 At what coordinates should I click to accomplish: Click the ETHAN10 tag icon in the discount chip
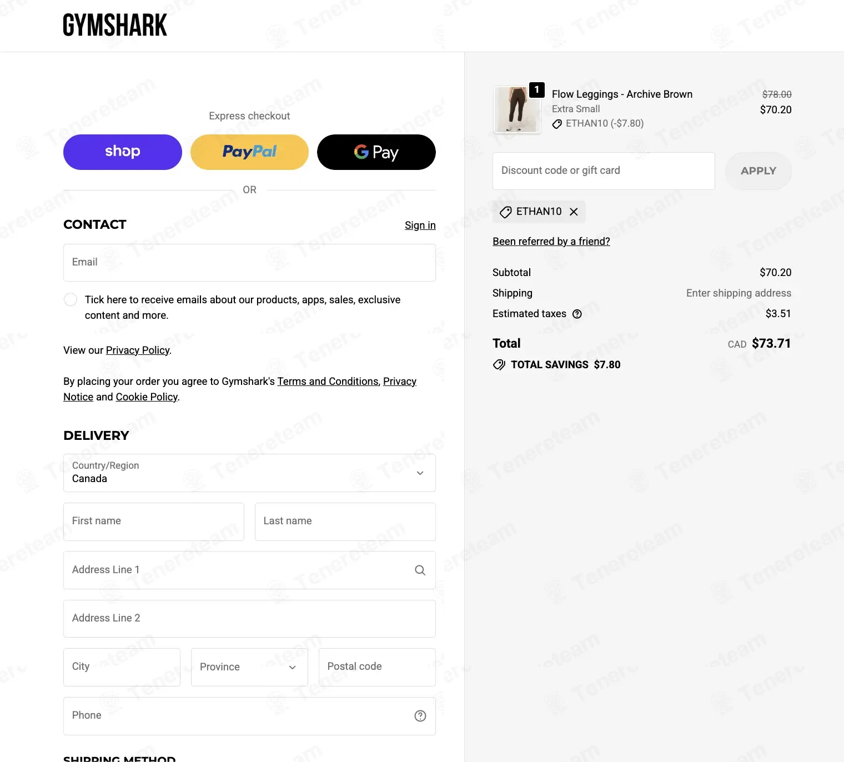[x=505, y=212]
